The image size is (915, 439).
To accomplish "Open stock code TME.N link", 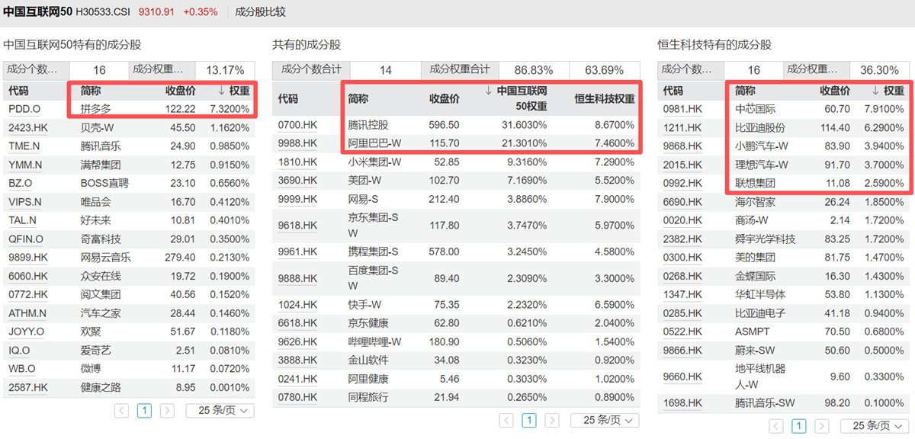I will (24, 146).
